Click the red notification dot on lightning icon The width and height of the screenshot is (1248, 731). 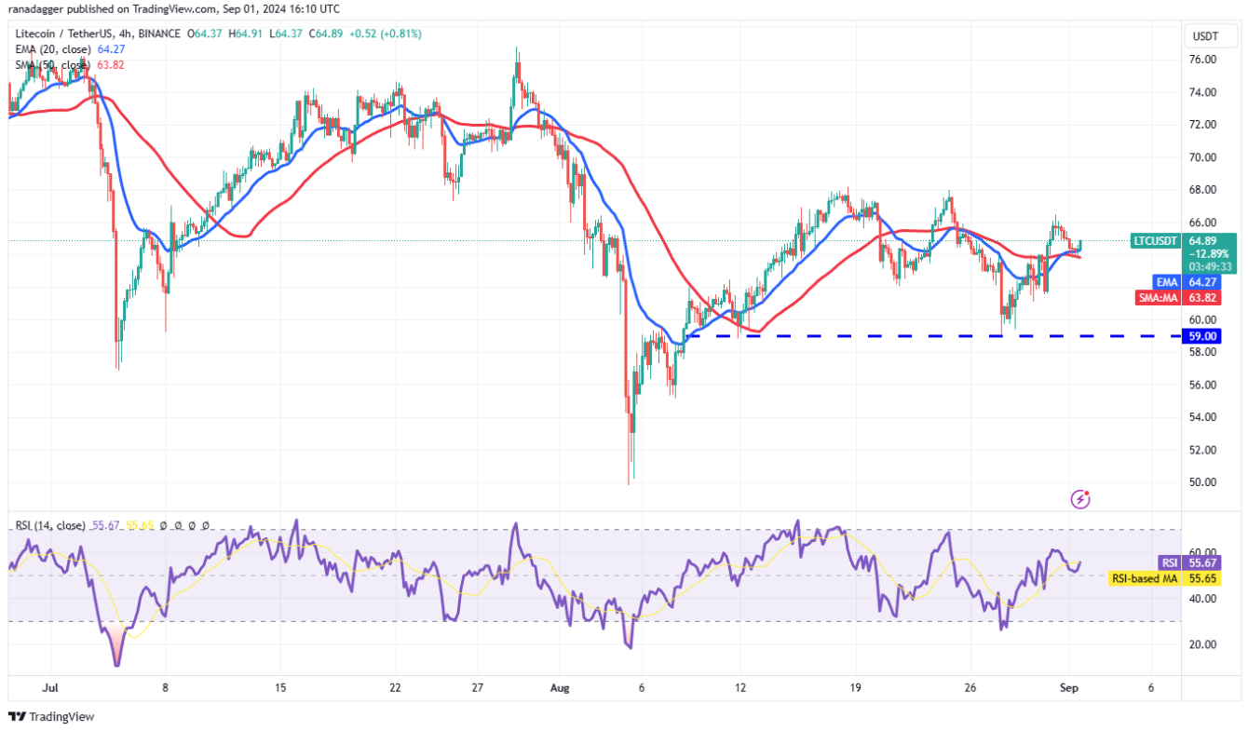coord(1087,493)
